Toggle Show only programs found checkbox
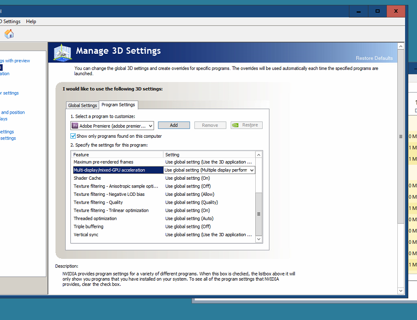The image size is (417, 320). [x=73, y=136]
